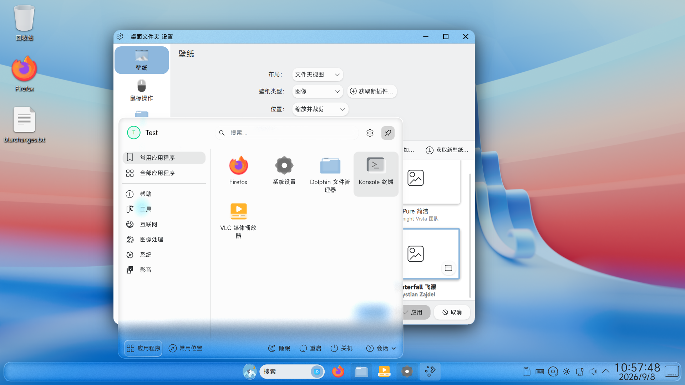Click the 睡眠 sleep button
685x385 pixels.
[279, 348]
